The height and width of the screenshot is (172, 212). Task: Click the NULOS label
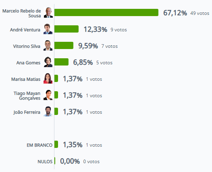[x=45, y=162]
